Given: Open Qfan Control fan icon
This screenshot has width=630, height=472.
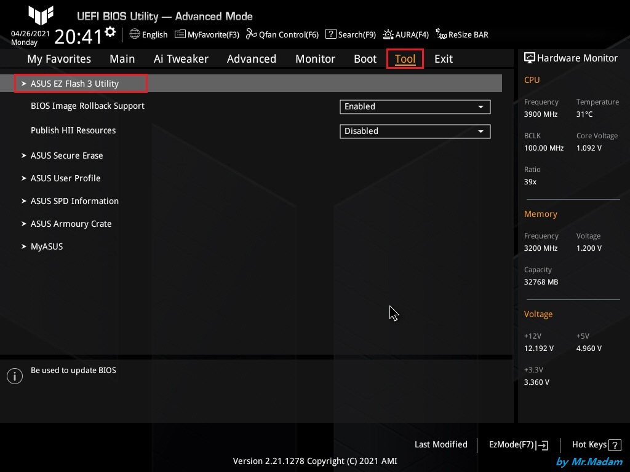Looking at the screenshot, I should coord(251,34).
